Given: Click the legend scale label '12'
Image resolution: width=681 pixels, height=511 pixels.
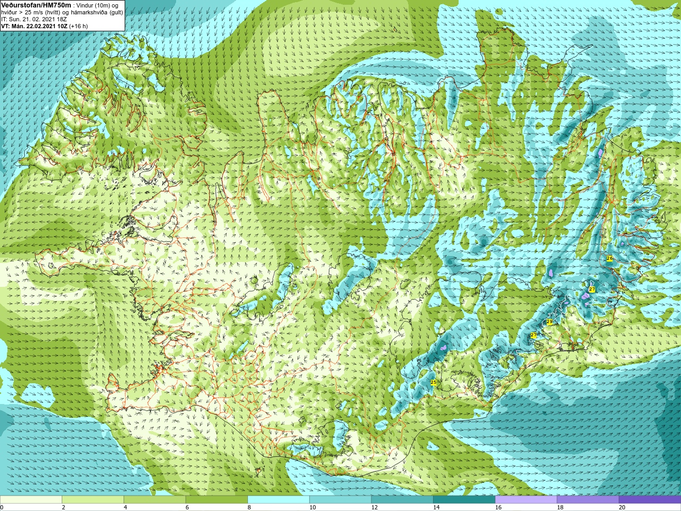Looking at the screenshot, I should click(x=375, y=507).
